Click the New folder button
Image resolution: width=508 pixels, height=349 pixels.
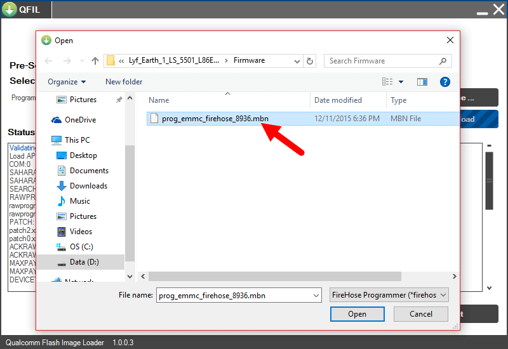click(124, 82)
